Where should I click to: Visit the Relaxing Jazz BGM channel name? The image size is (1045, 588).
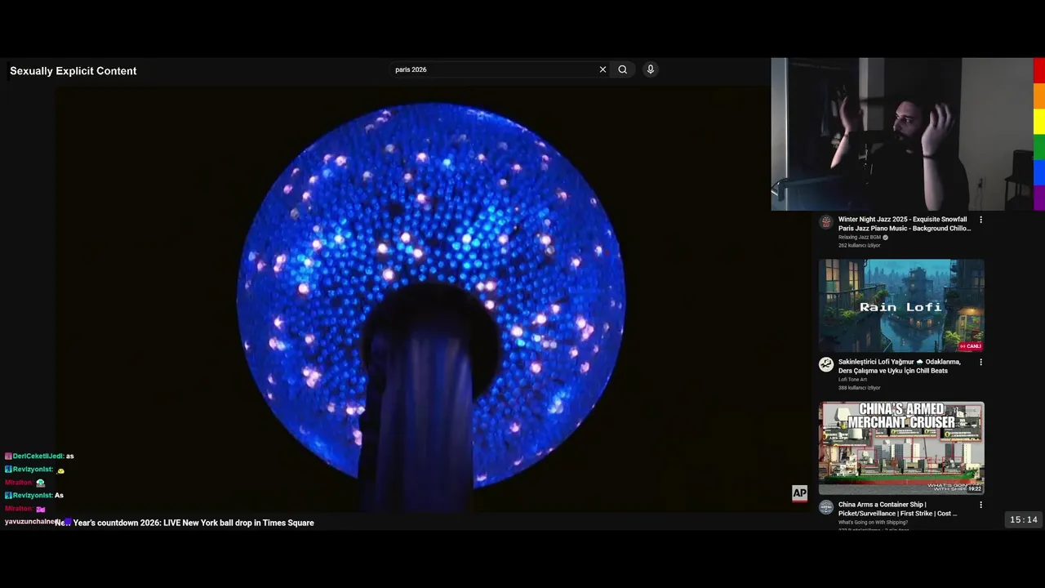pyautogui.click(x=859, y=238)
